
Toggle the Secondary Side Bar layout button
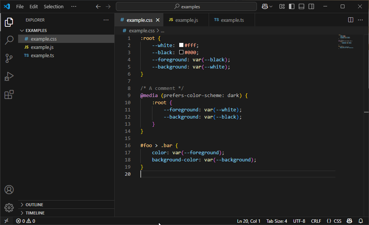click(x=311, y=6)
